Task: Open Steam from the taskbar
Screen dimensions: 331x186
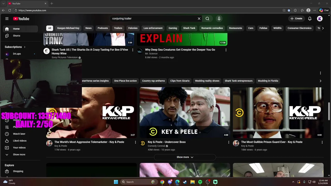Action: pos(185,182)
